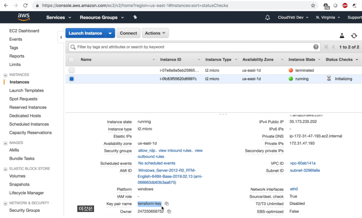Collapse the INSTANCES sidebar section
The width and height of the screenshot is (362, 218).
(5, 75)
